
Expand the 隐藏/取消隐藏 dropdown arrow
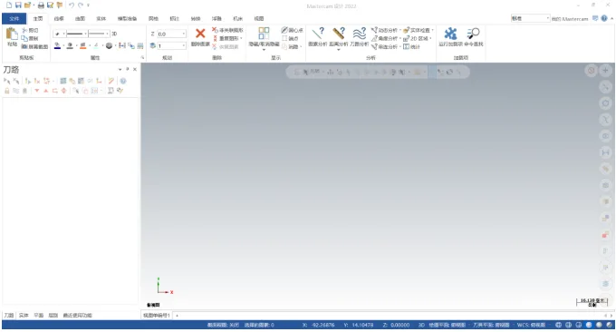pos(264,49)
